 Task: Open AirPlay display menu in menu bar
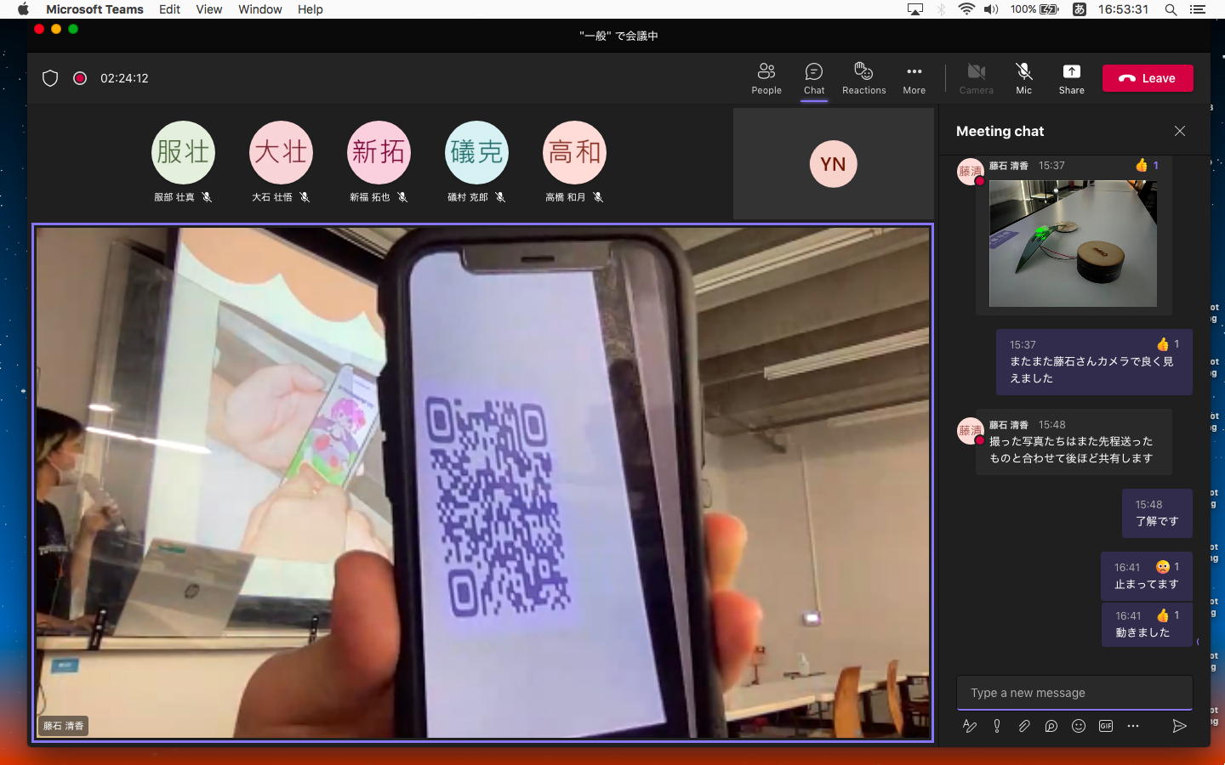tap(915, 9)
